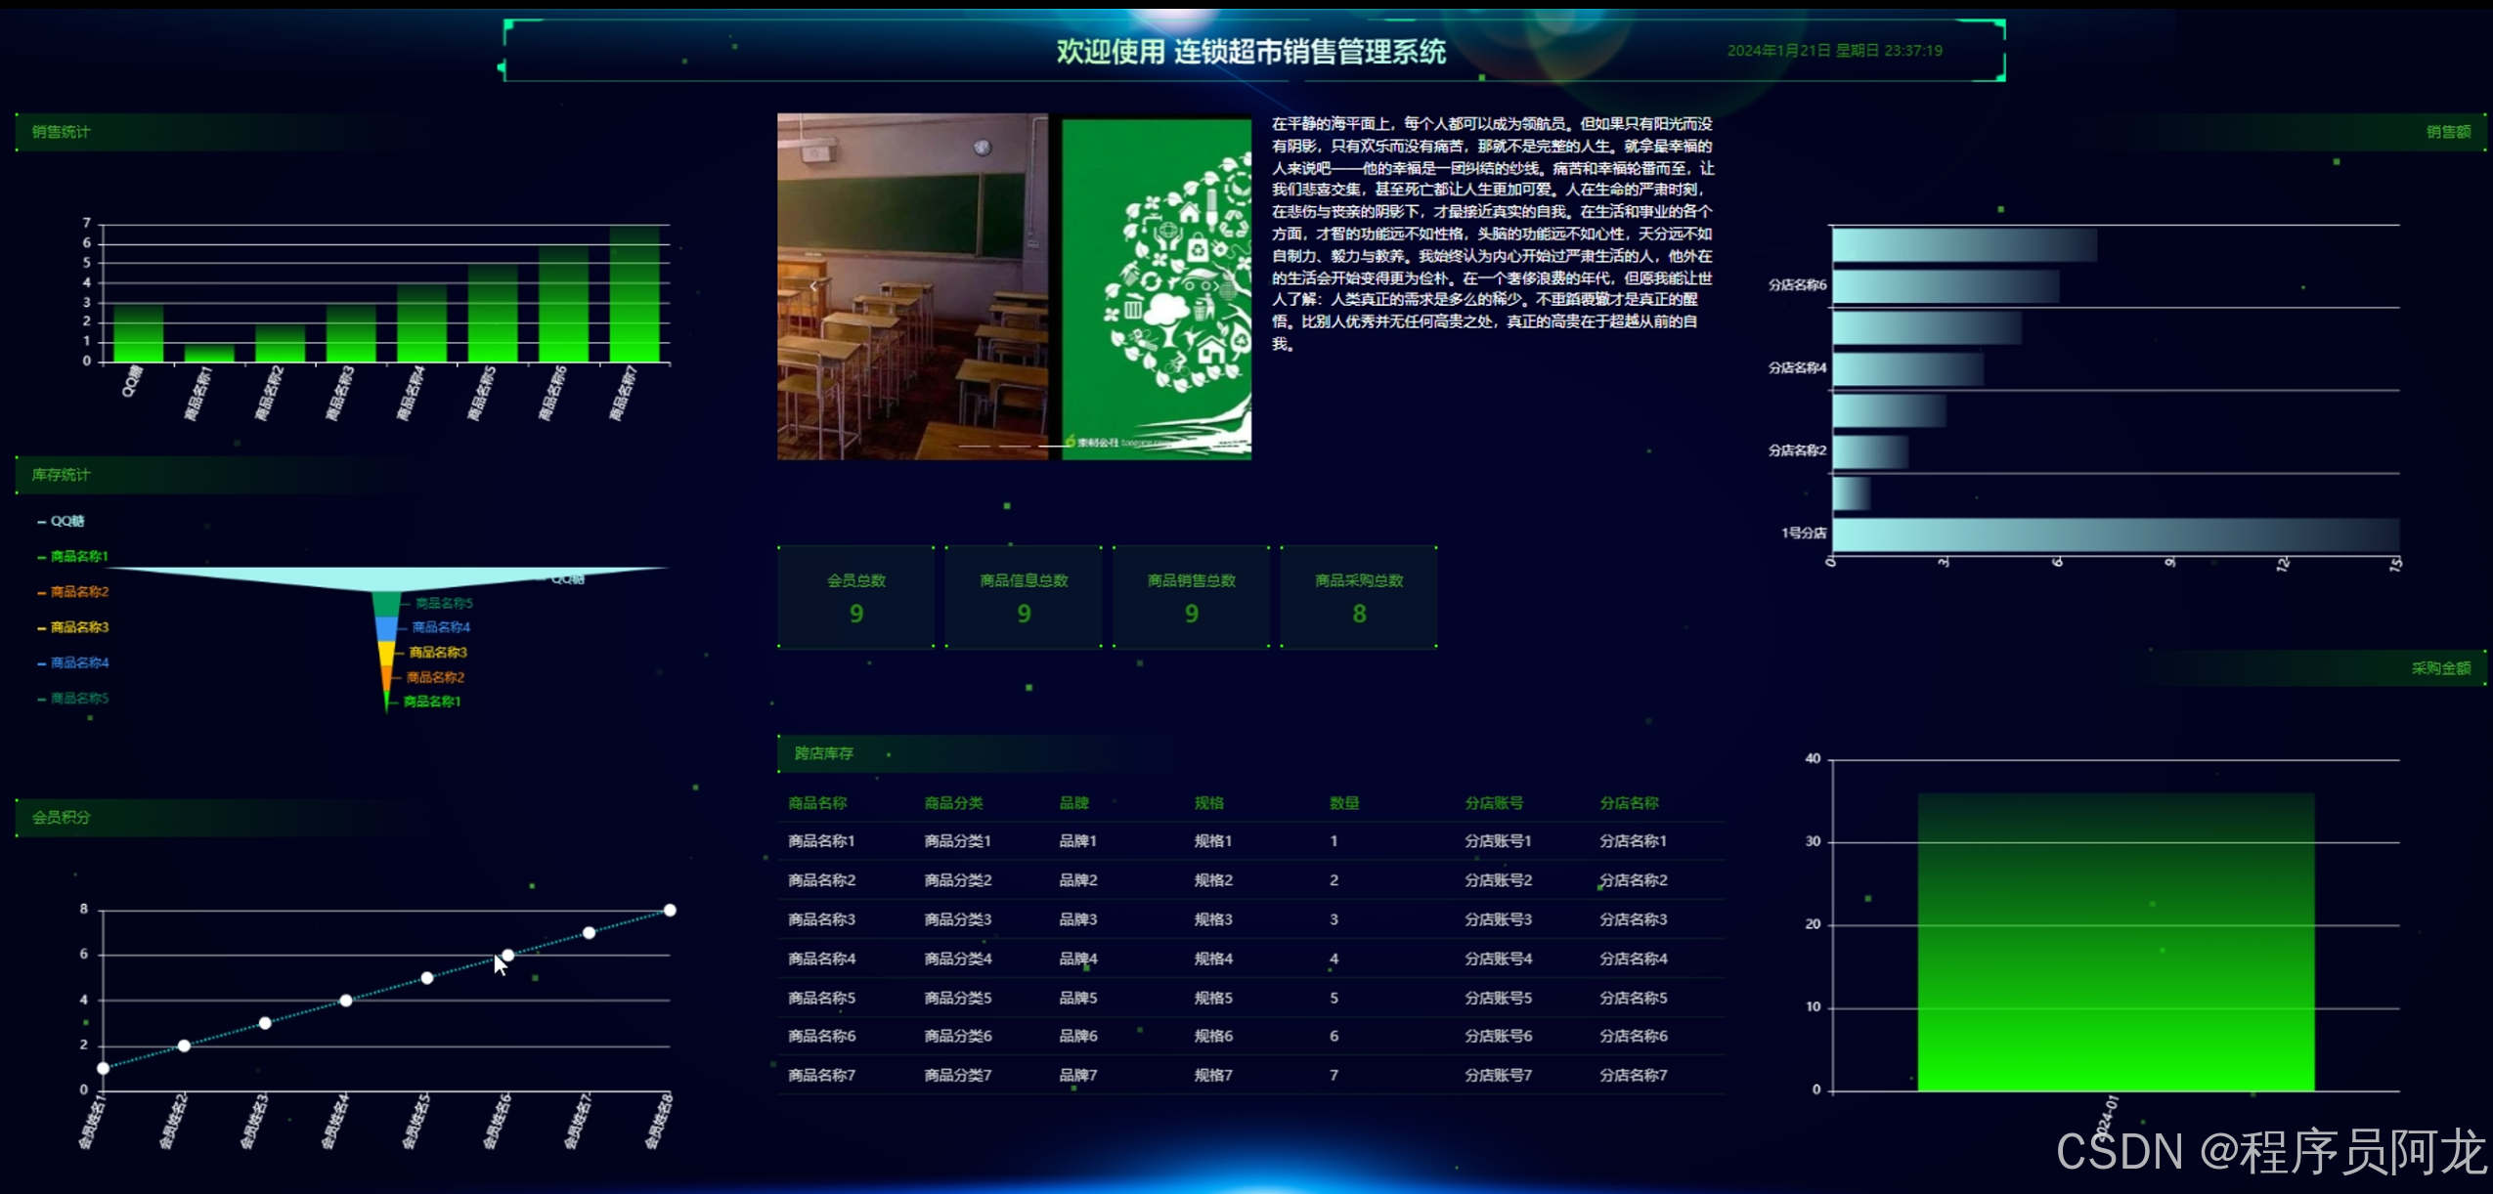Viewport: 2493px width, 1194px height.
Task: Click the carousel previous arrow
Action: pos(813,286)
